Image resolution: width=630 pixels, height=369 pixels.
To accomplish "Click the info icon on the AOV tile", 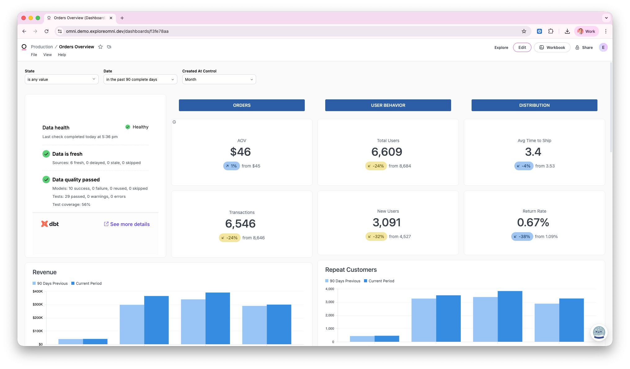I will tap(174, 122).
